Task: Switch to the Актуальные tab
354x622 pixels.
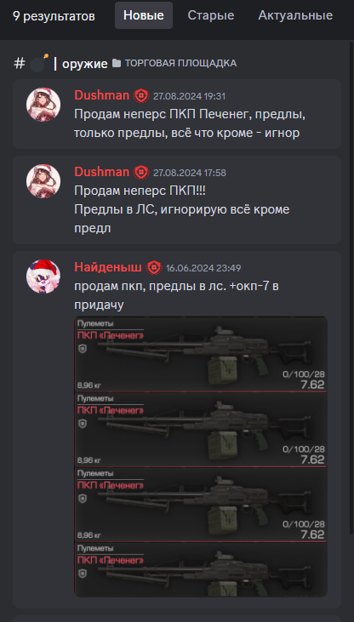Action: coord(295,15)
